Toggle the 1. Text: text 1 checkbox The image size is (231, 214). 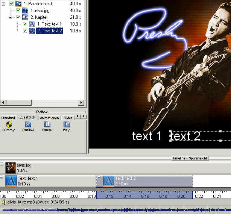click(25, 24)
